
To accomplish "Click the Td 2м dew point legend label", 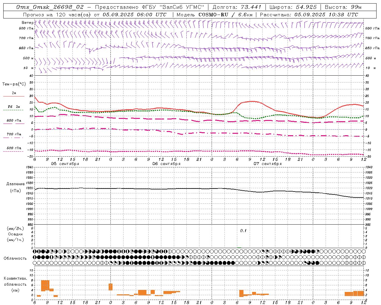I will click(14, 107).
